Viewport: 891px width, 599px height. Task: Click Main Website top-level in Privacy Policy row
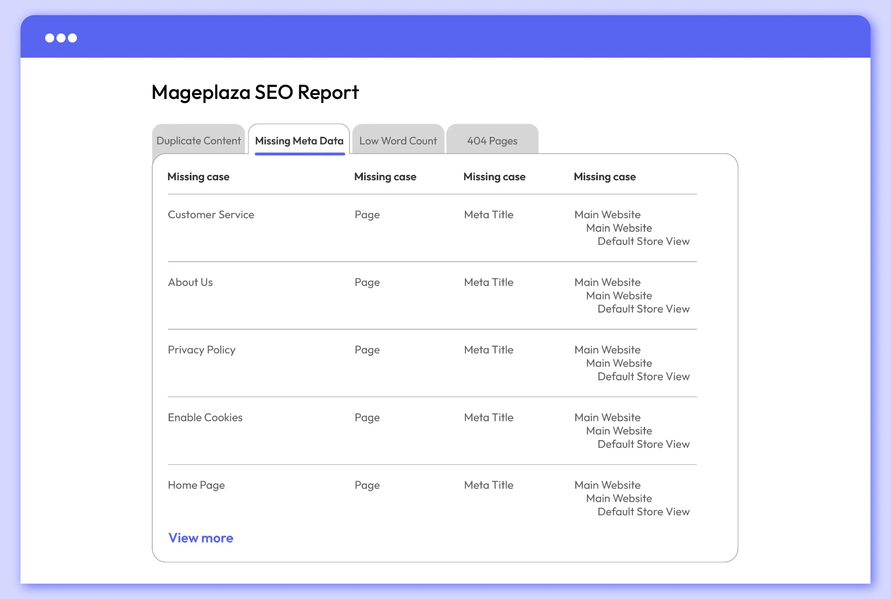607,350
